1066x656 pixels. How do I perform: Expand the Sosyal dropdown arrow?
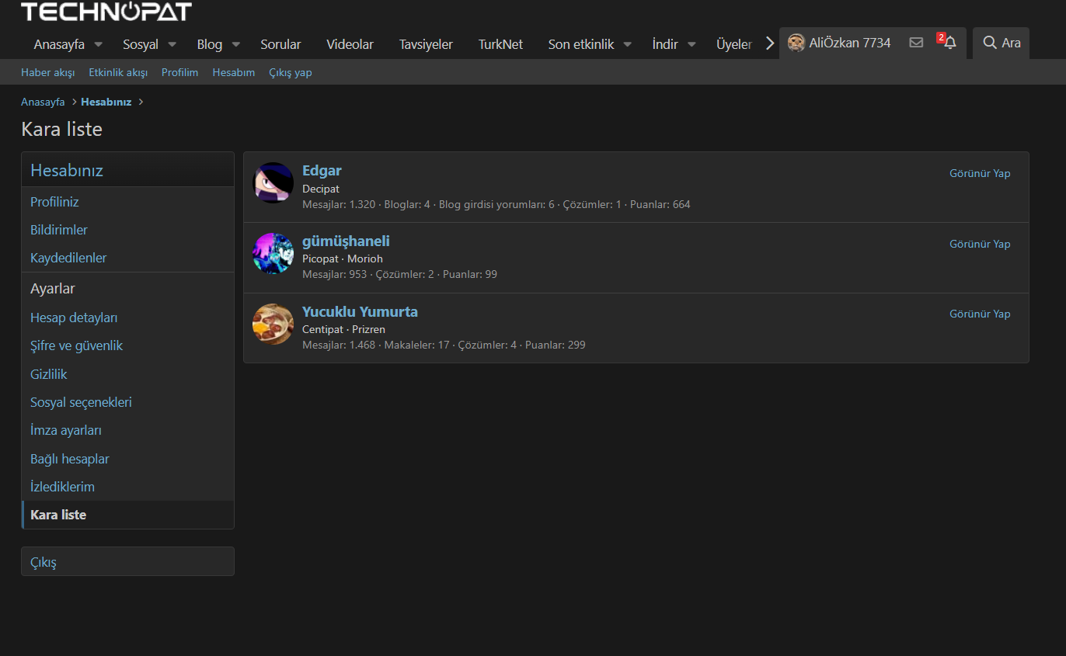tap(172, 44)
